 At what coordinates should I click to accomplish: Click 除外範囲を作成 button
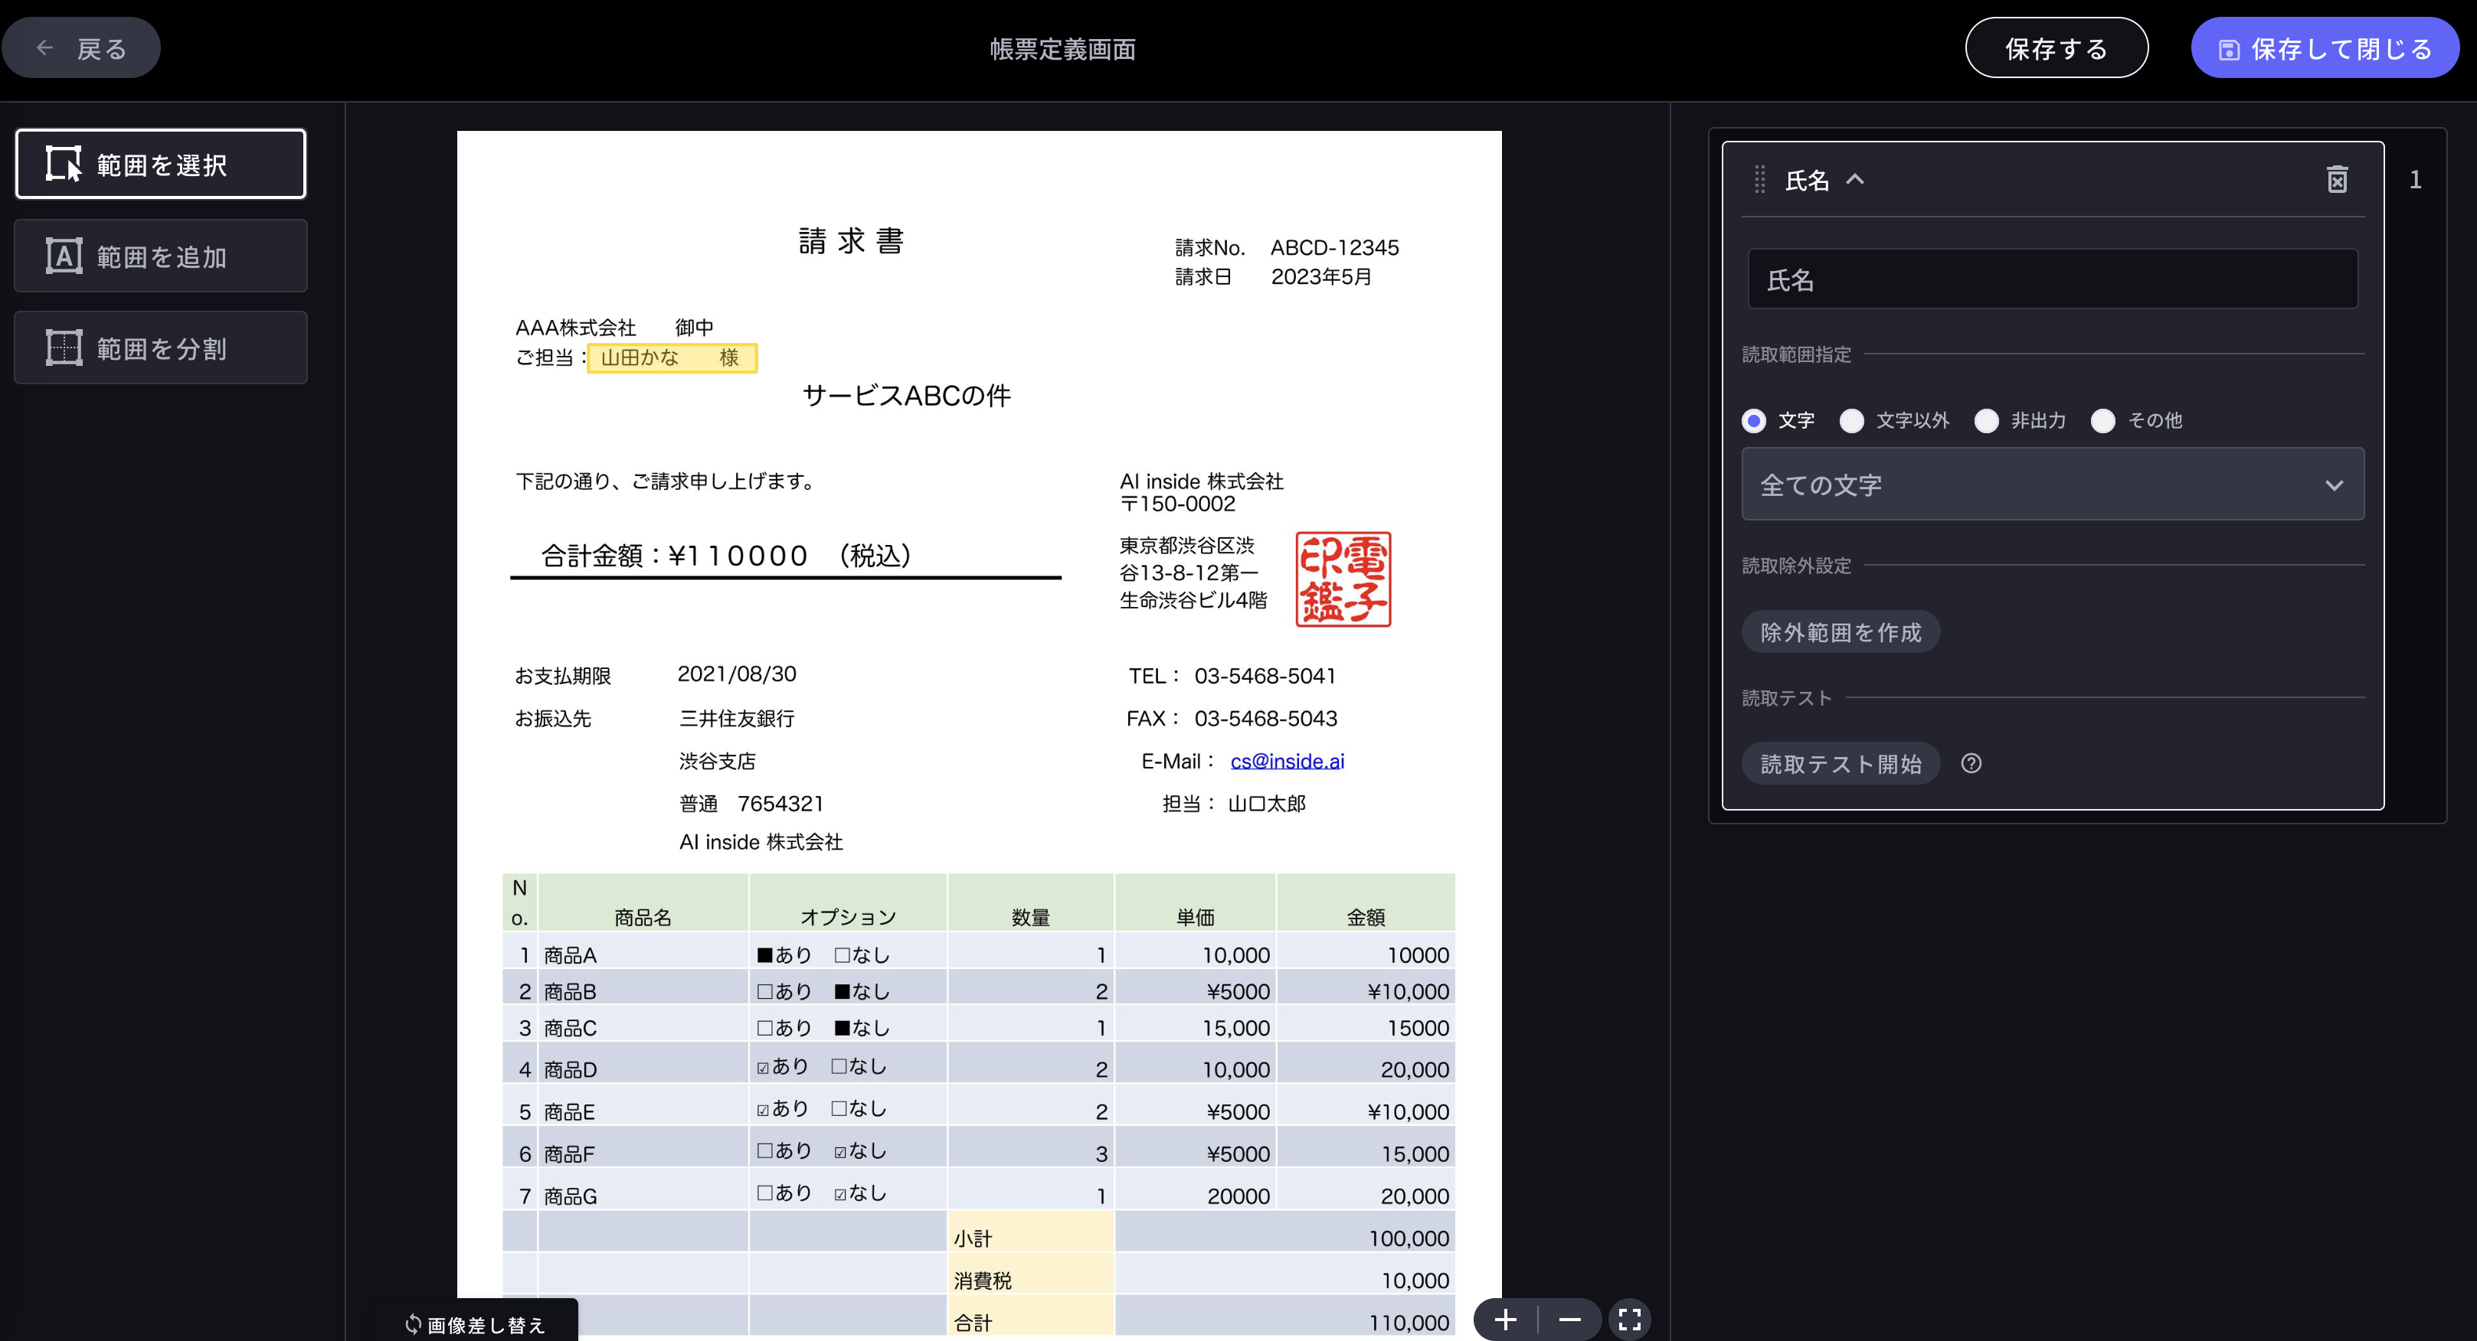[x=1841, y=632]
